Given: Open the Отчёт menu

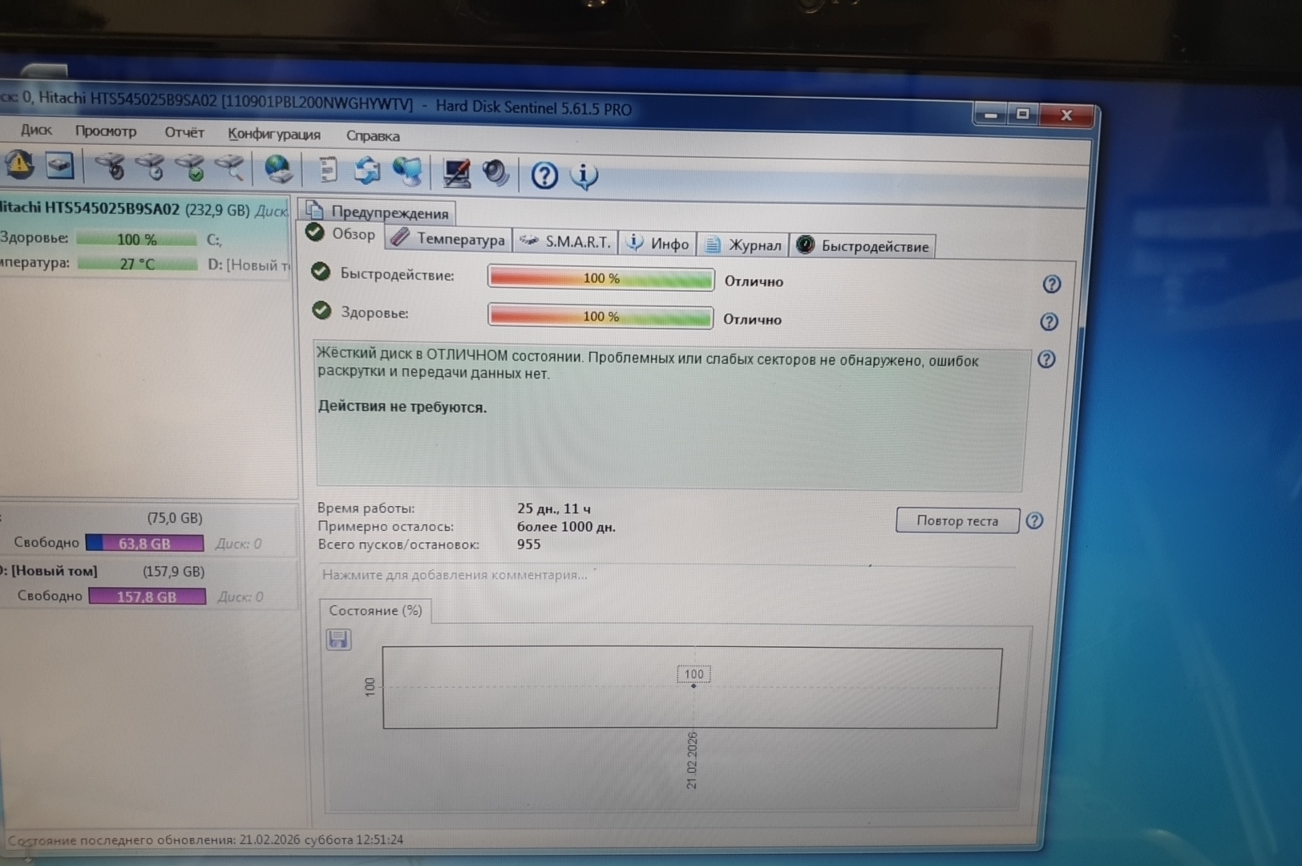Looking at the screenshot, I should (184, 132).
